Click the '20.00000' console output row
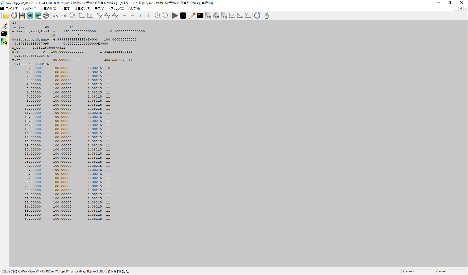 [67, 149]
